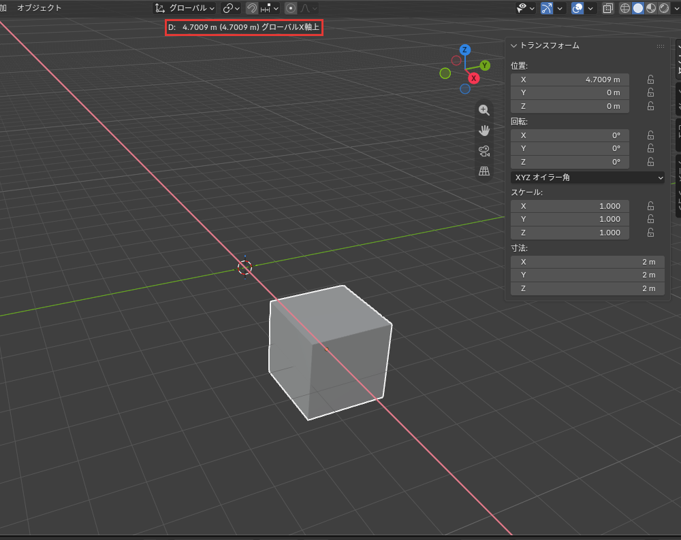
Task: Click the 位置 X field showing 4.7009 m
Action: pos(570,80)
